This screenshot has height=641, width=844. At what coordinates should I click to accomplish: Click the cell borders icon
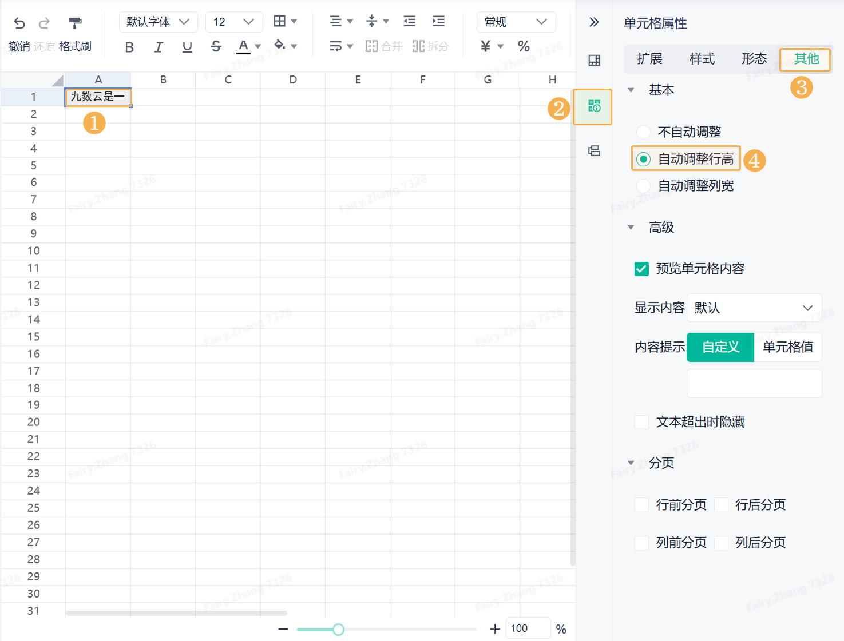point(279,21)
